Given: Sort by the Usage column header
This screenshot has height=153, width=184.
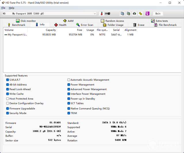Looking at the screenshot, I should coord(89,30).
